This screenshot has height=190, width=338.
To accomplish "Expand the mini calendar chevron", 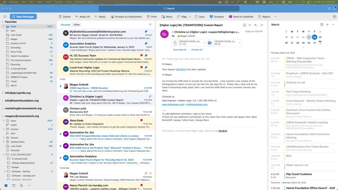I will click(303, 47).
